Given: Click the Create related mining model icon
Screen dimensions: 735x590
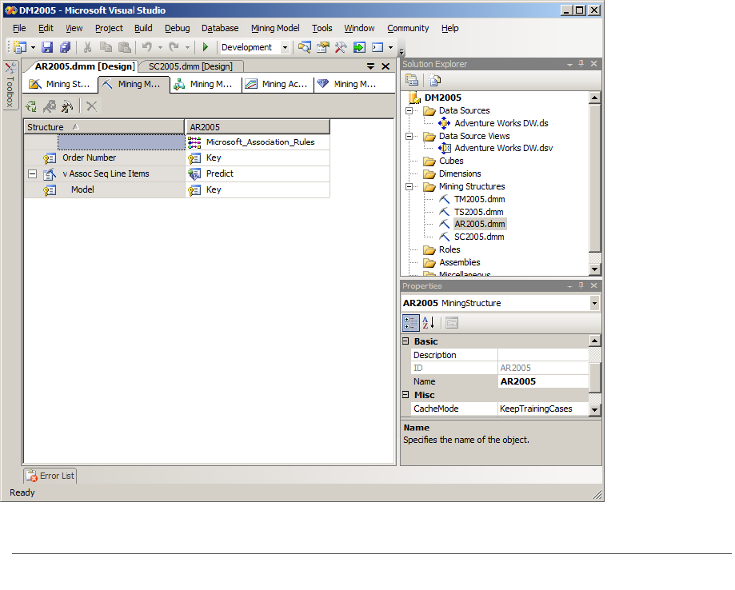Looking at the screenshot, I should 31,106.
